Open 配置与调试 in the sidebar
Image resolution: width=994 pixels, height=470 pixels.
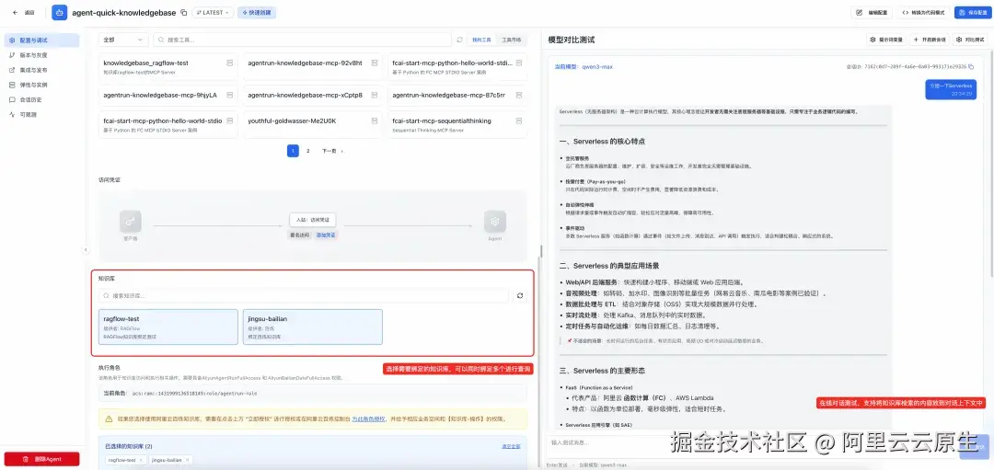coord(41,40)
